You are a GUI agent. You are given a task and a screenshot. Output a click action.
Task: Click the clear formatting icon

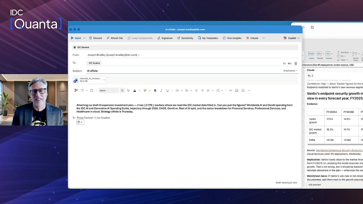point(128,90)
